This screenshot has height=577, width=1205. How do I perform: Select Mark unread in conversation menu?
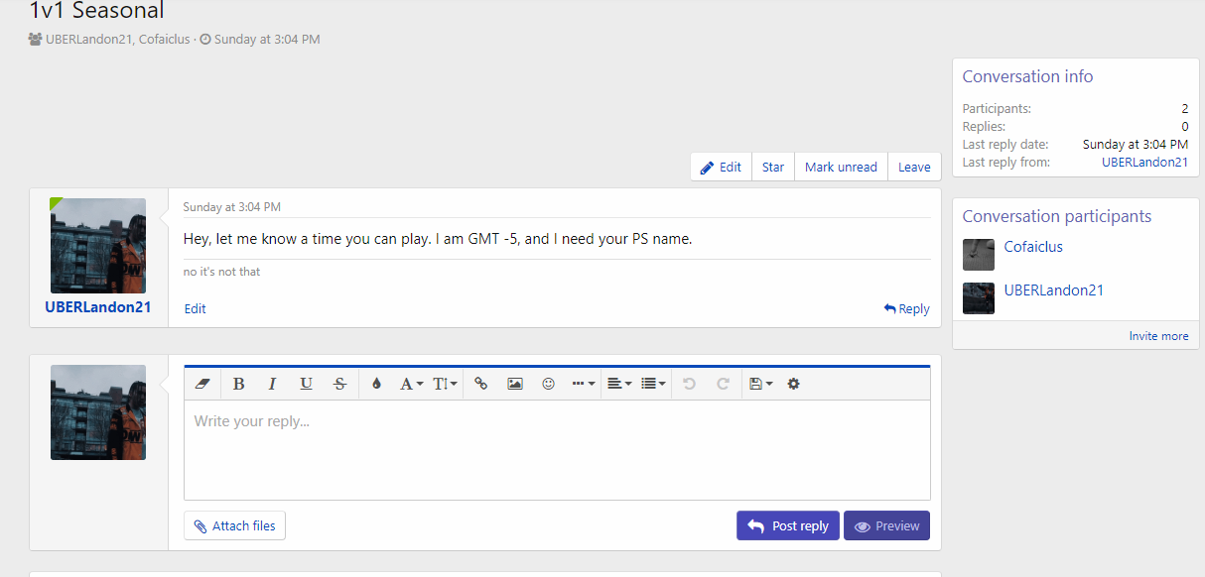click(x=841, y=168)
